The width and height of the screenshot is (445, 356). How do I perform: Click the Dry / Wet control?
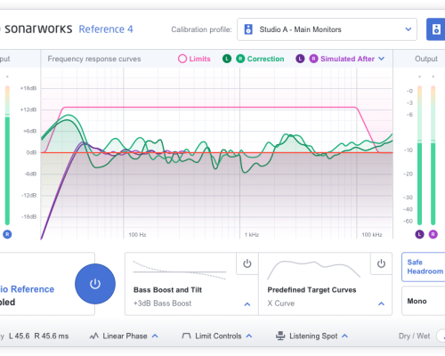pos(441,336)
